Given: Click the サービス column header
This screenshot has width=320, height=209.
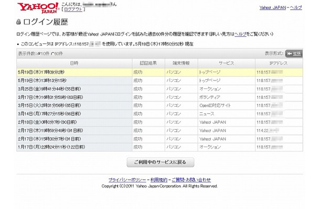Looking at the screenshot, I should point(226,63).
